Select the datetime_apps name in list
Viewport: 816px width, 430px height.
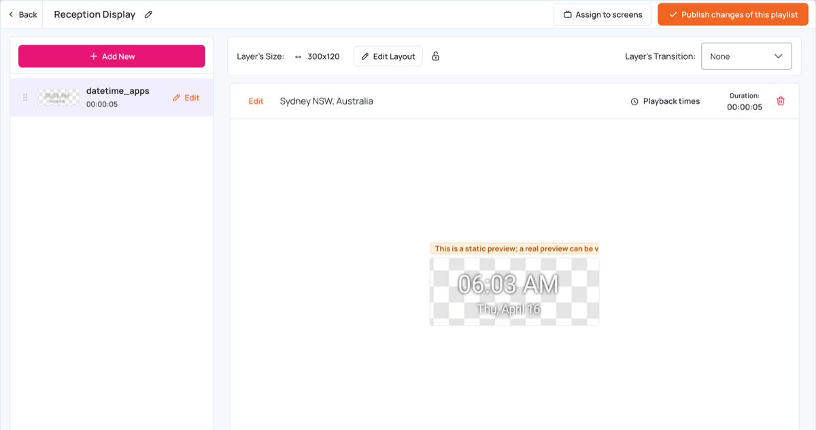pos(118,91)
